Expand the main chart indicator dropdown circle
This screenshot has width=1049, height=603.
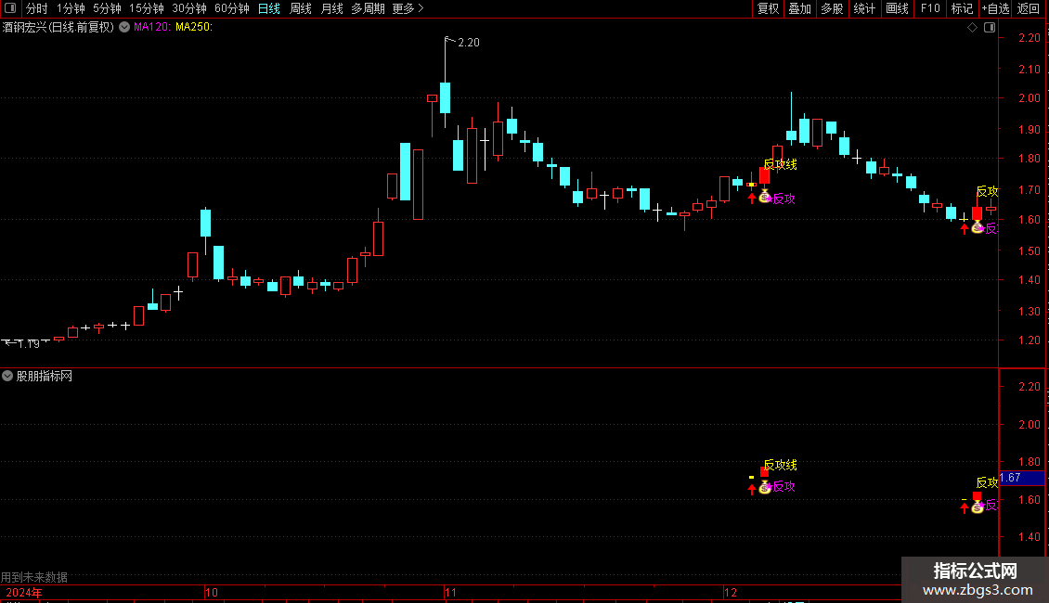pyautogui.click(x=124, y=27)
